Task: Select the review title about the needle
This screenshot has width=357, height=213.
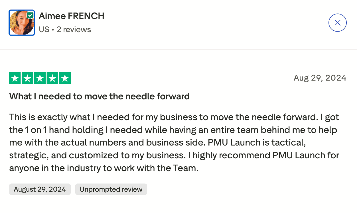Action: [x=99, y=96]
